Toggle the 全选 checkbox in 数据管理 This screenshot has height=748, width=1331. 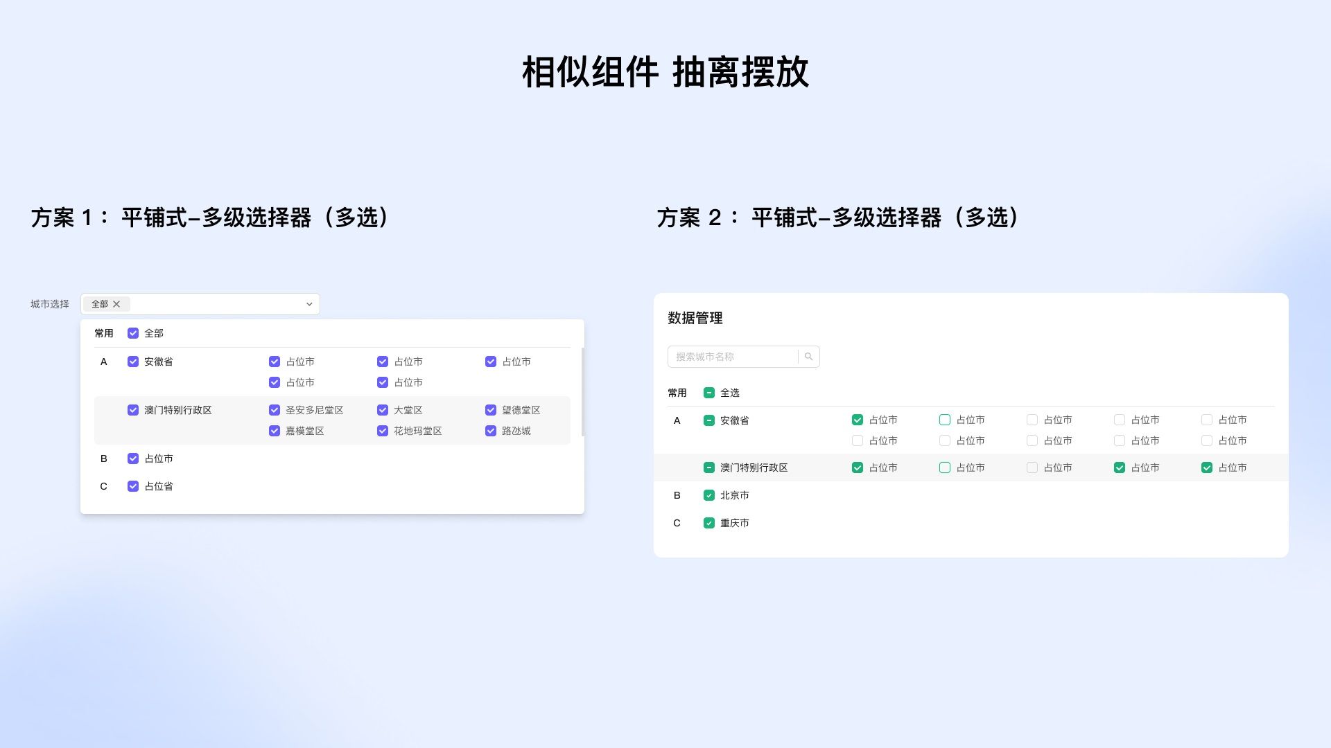(709, 393)
